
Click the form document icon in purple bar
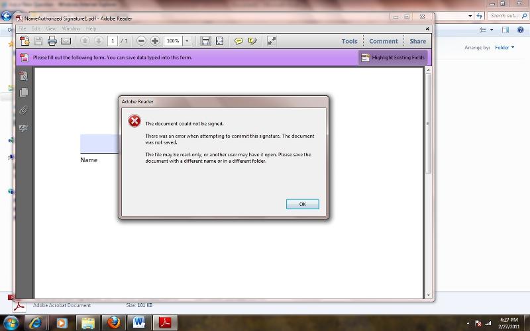click(x=24, y=58)
